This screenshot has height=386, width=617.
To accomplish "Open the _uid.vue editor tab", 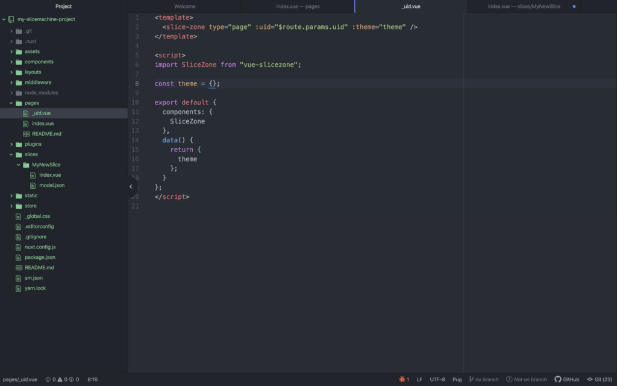I will point(412,6).
